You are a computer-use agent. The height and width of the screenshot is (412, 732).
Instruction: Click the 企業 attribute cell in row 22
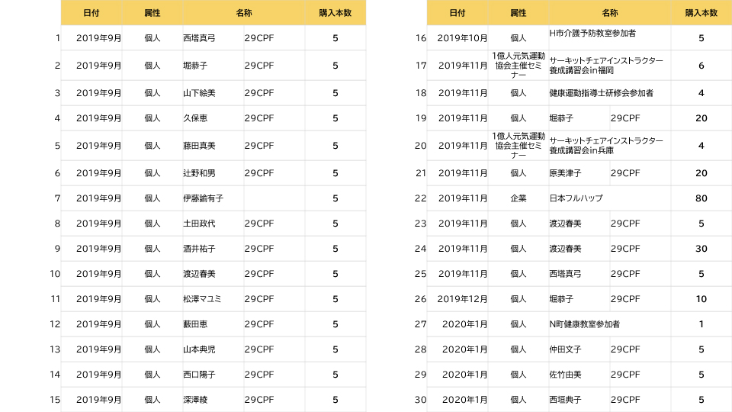[x=518, y=198]
